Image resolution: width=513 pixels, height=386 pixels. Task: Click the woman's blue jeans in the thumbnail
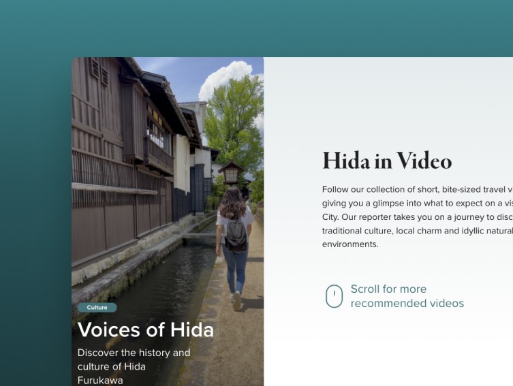pyautogui.click(x=235, y=268)
